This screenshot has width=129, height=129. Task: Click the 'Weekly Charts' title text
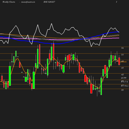pyautogui.click(x=9, y=2)
